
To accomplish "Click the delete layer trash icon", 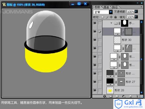I will click(x=137, y=96).
